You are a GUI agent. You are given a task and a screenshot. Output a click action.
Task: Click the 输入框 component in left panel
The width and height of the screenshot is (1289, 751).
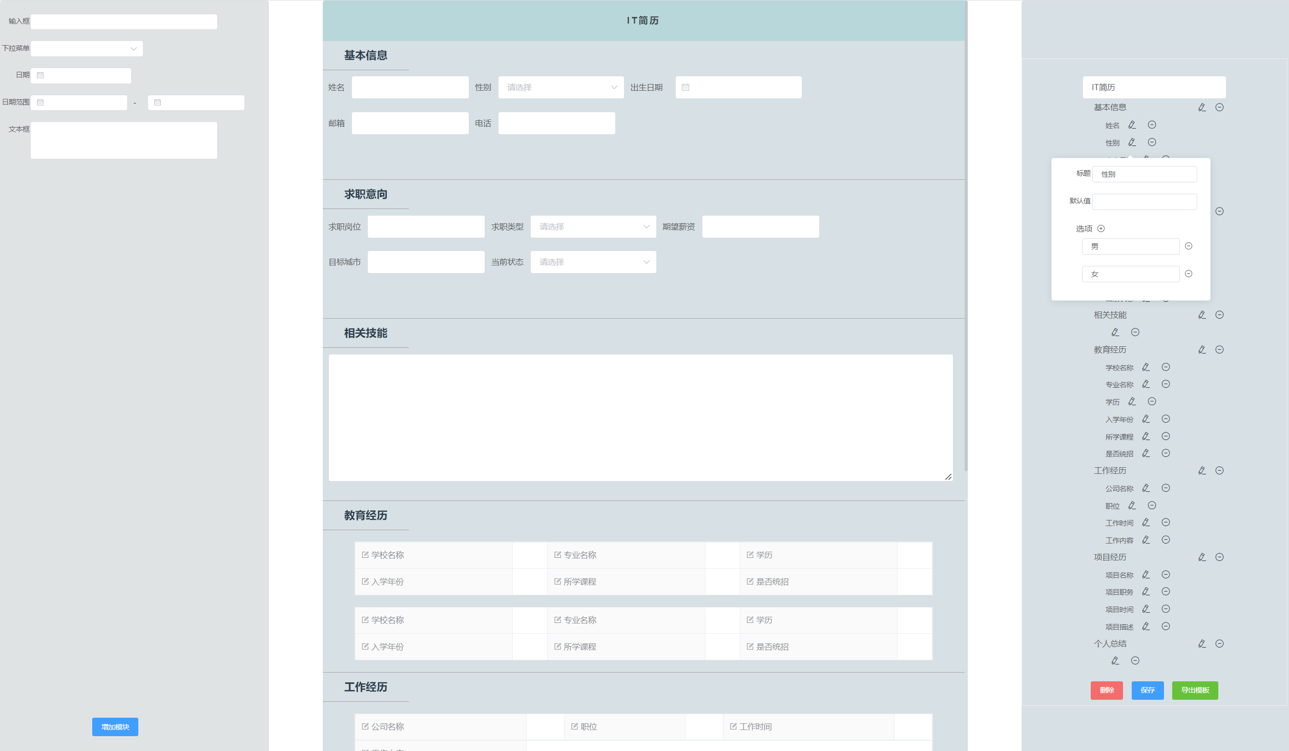[x=124, y=22]
